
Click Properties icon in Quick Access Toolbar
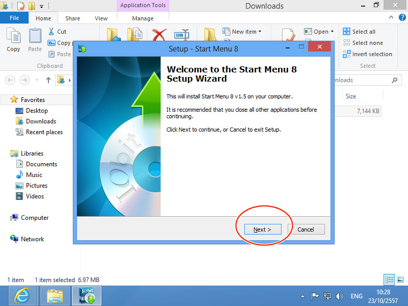tap(21, 6)
